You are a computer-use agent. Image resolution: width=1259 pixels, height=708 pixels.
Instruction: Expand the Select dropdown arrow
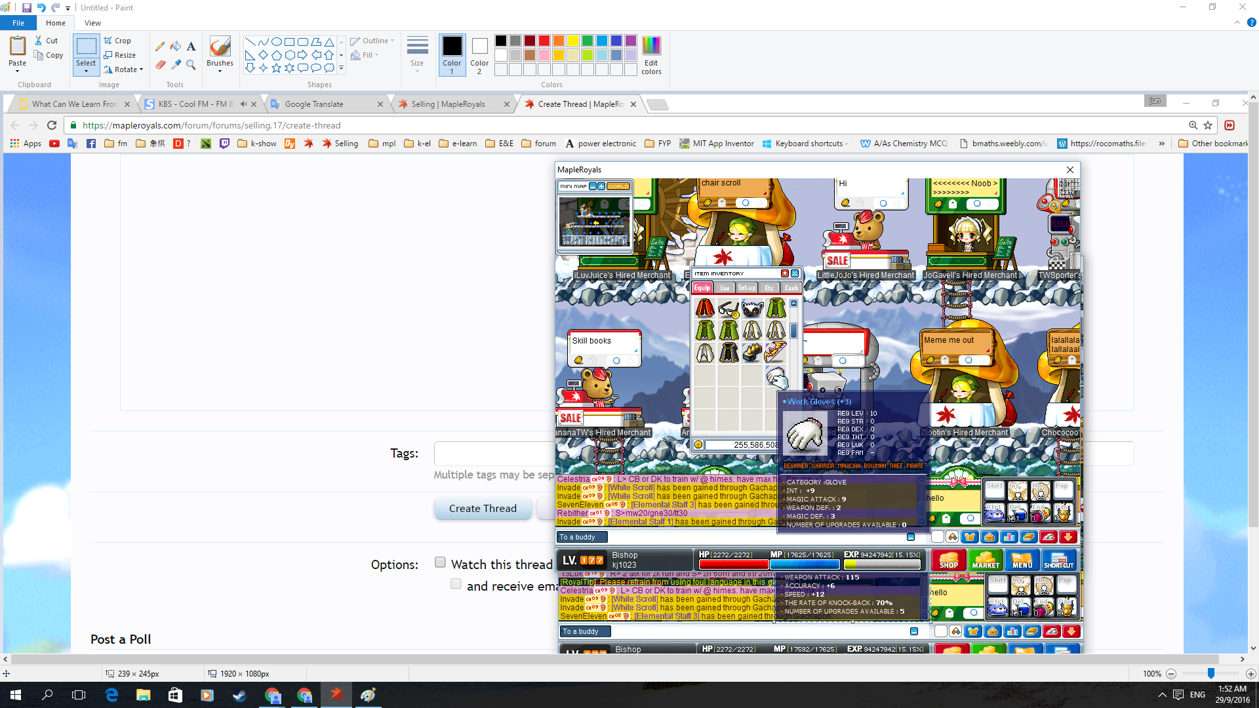86,71
